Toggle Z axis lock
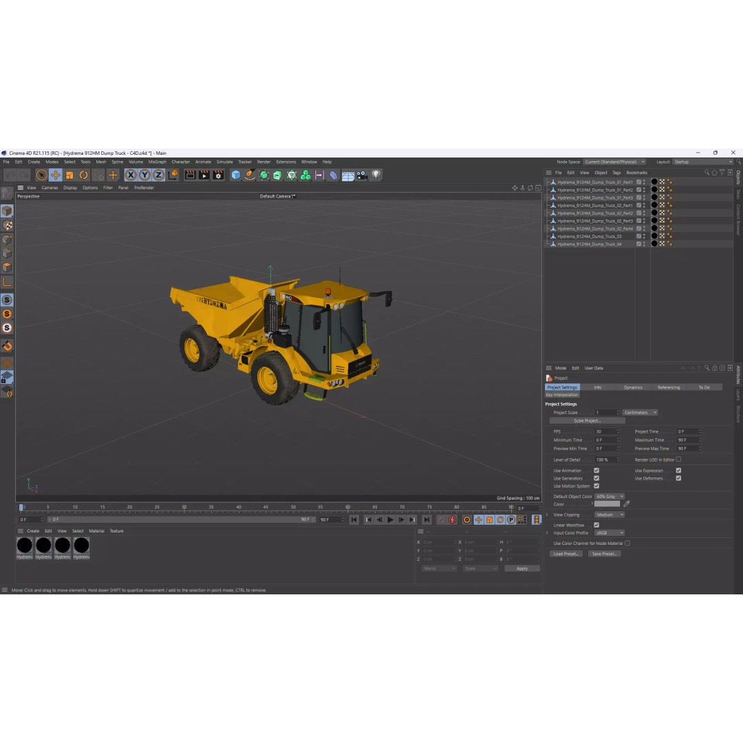Viewport: 743px width, 743px height. coord(158,175)
